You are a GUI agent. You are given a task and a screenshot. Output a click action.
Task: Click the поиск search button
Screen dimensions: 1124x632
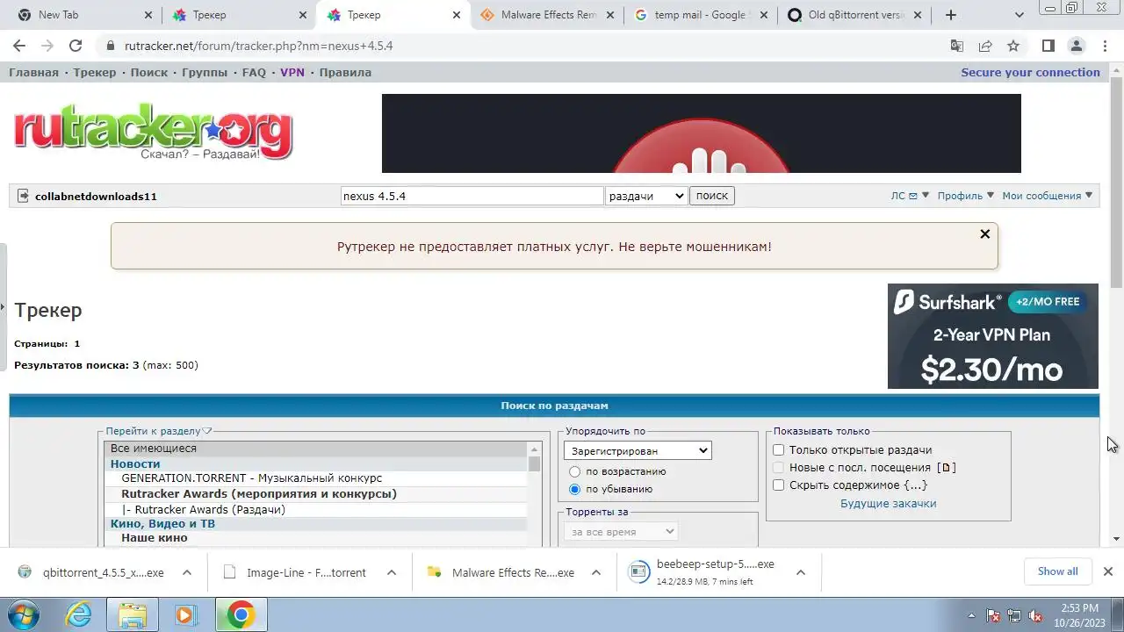point(711,196)
